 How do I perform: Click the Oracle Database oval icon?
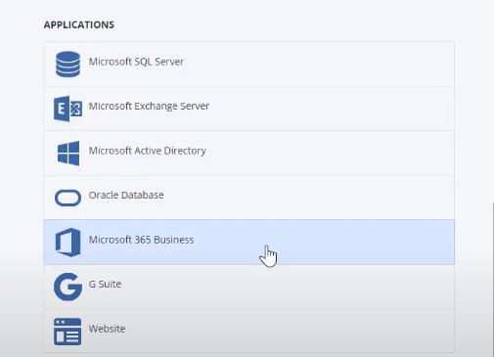pyautogui.click(x=67, y=198)
